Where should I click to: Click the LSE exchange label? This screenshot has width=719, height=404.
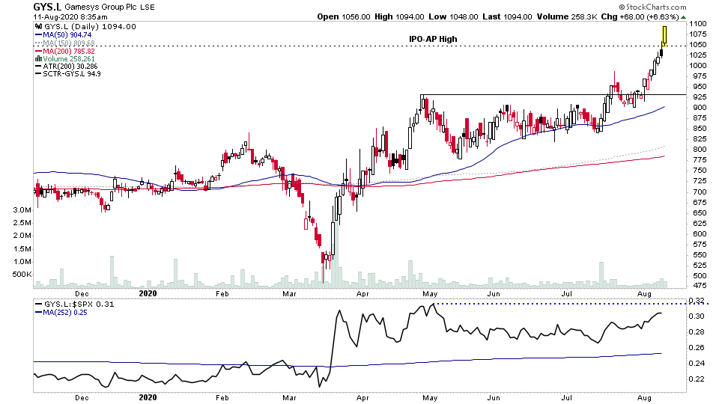[x=148, y=7]
